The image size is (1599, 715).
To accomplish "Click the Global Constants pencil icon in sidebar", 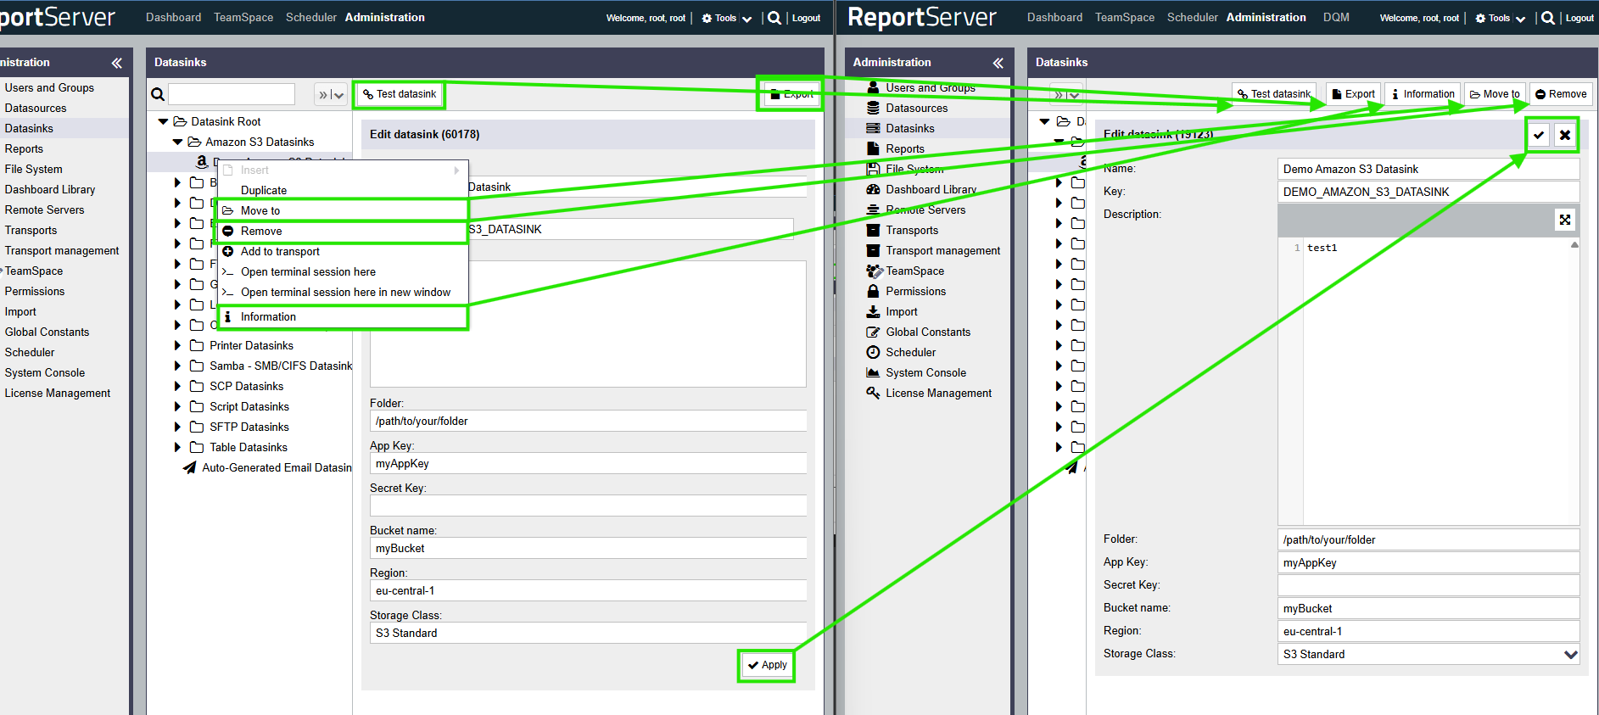I will (873, 332).
